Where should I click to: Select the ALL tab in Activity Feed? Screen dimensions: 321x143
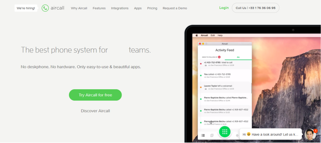tap(238, 57)
